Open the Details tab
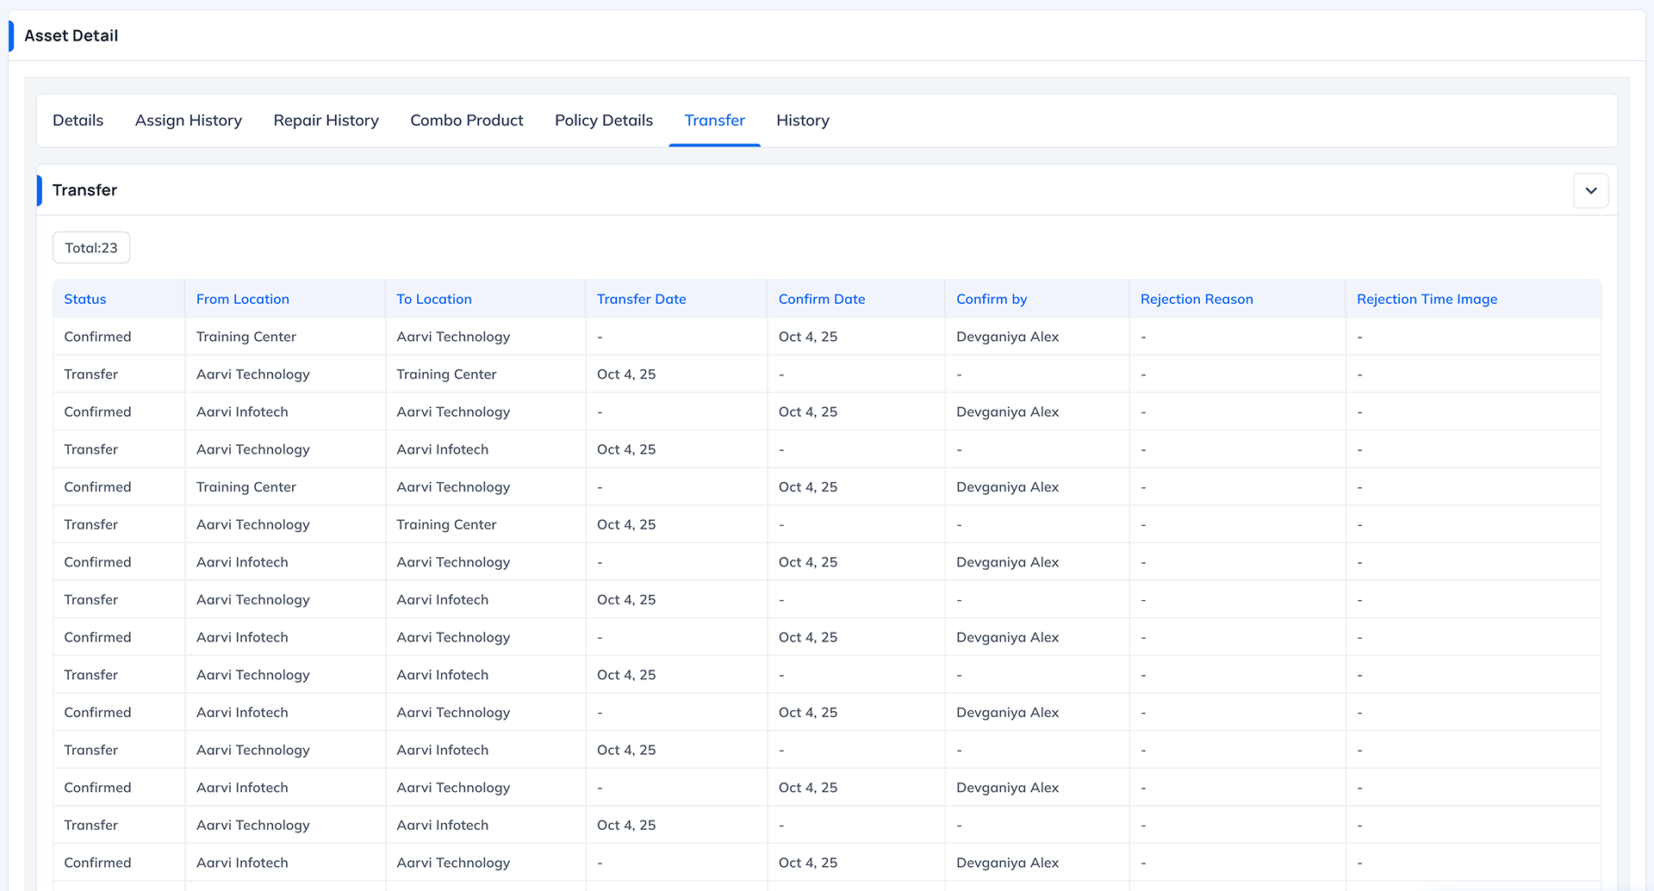 click(x=78, y=121)
